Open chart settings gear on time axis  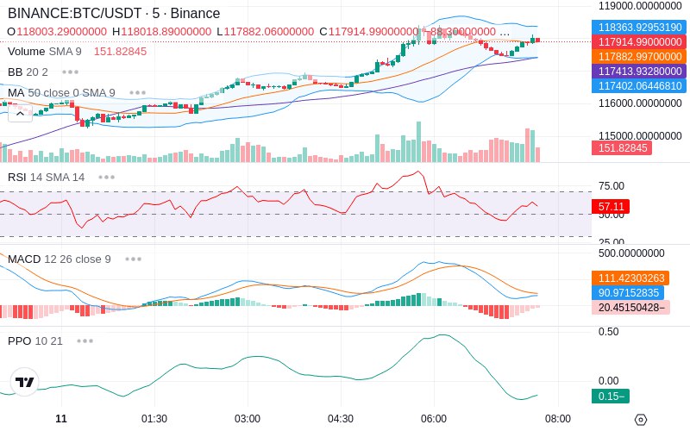coord(641,419)
